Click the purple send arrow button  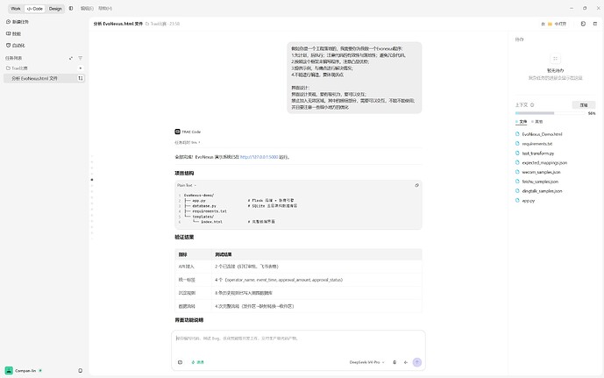coord(416,362)
